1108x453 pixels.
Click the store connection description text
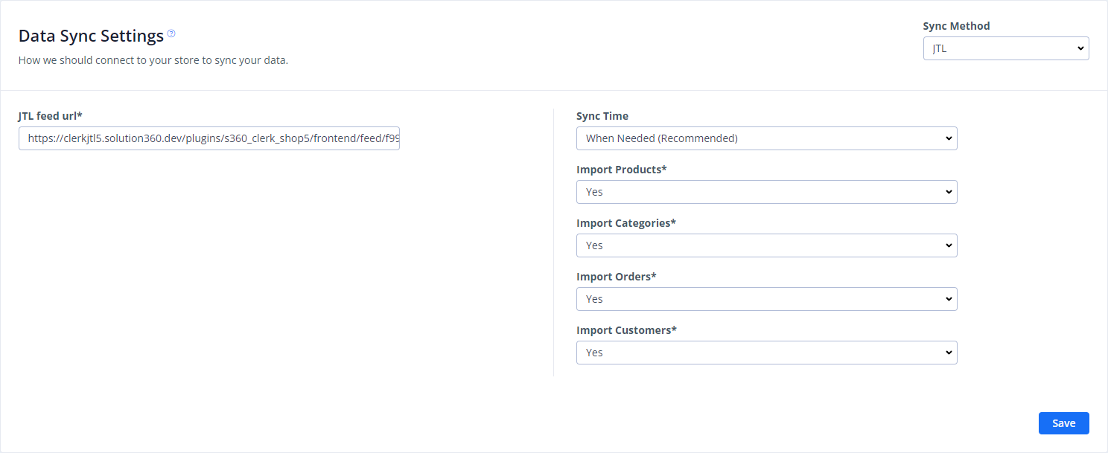tap(153, 60)
